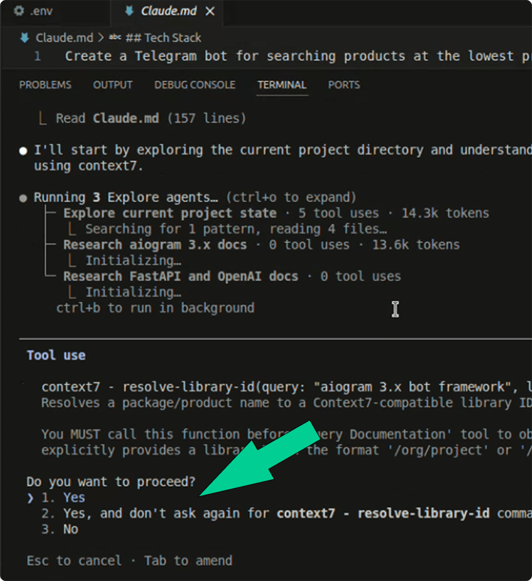Close the Claude.md editor tab
The width and height of the screenshot is (532, 581).
[209, 11]
